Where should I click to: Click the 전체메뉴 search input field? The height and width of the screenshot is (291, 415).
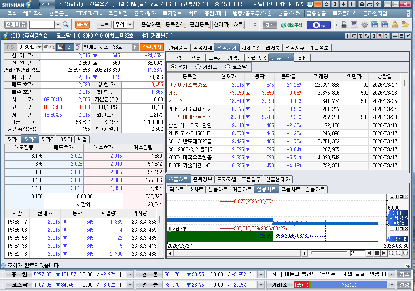pyautogui.click(x=42, y=25)
